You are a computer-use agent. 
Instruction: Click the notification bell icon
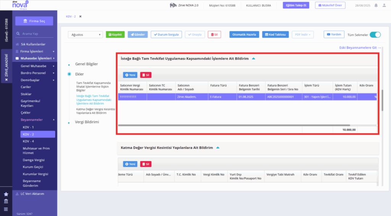[376, 5]
